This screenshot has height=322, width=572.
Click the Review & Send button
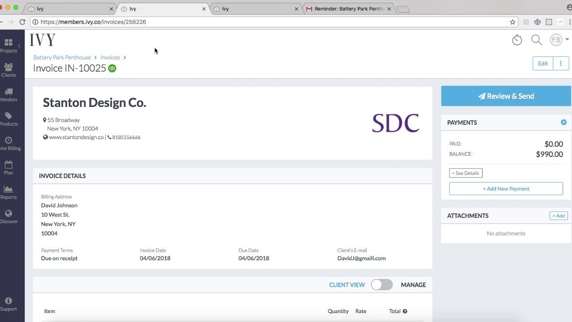[x=506, y=96]
